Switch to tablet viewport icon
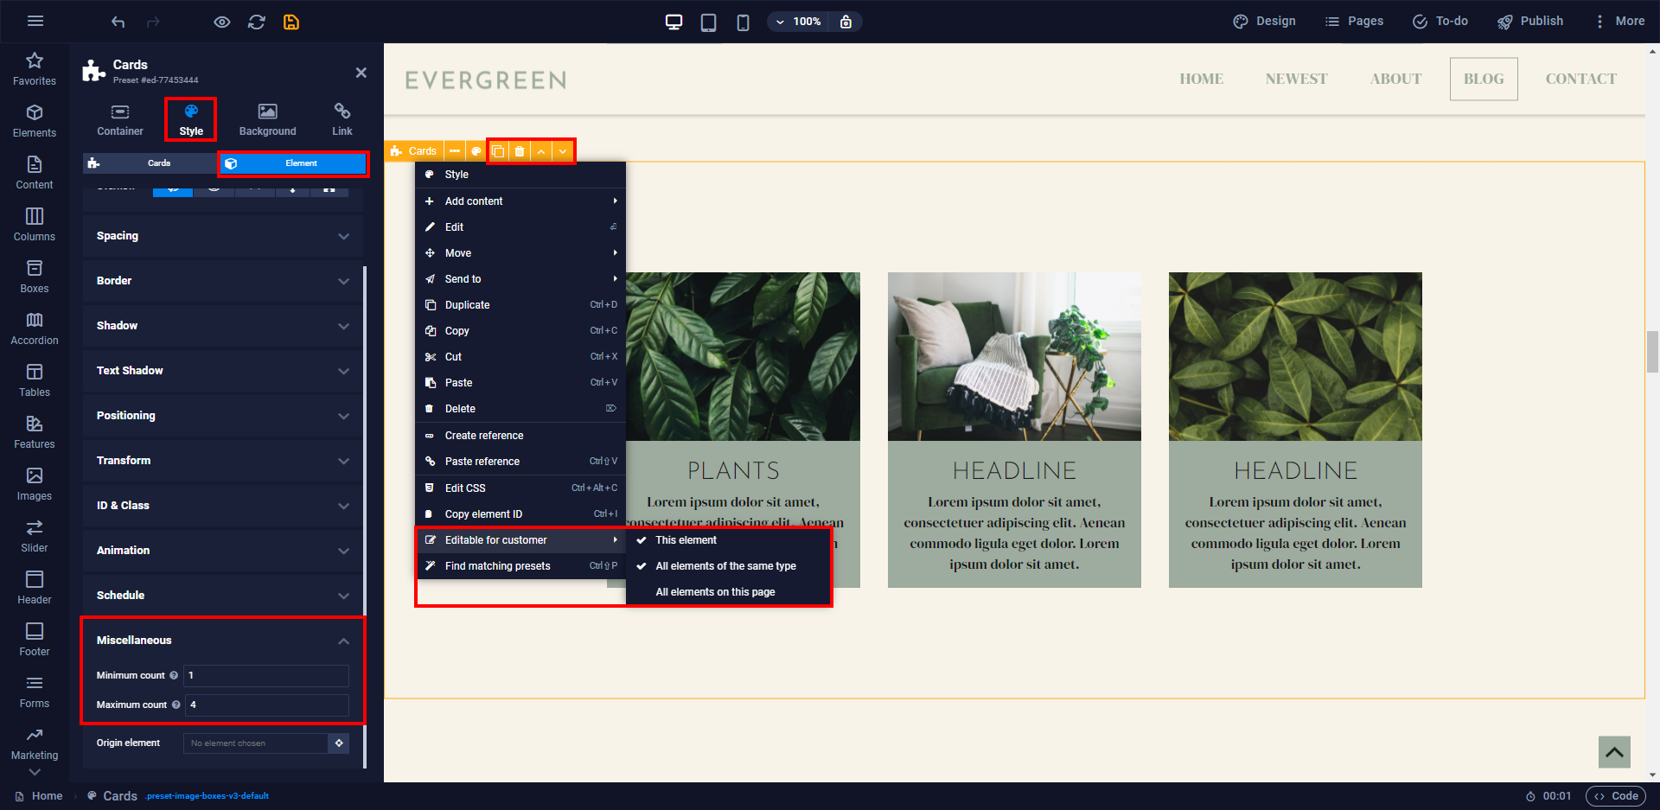The width and height of the screenshot is (1660, 810). [708, 22]
